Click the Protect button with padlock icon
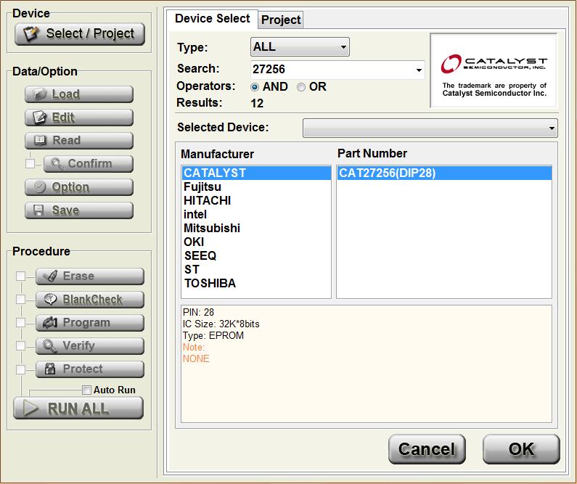Image resolution: width=577 pixels, height=484 pixels. click(x=90, y=369)
